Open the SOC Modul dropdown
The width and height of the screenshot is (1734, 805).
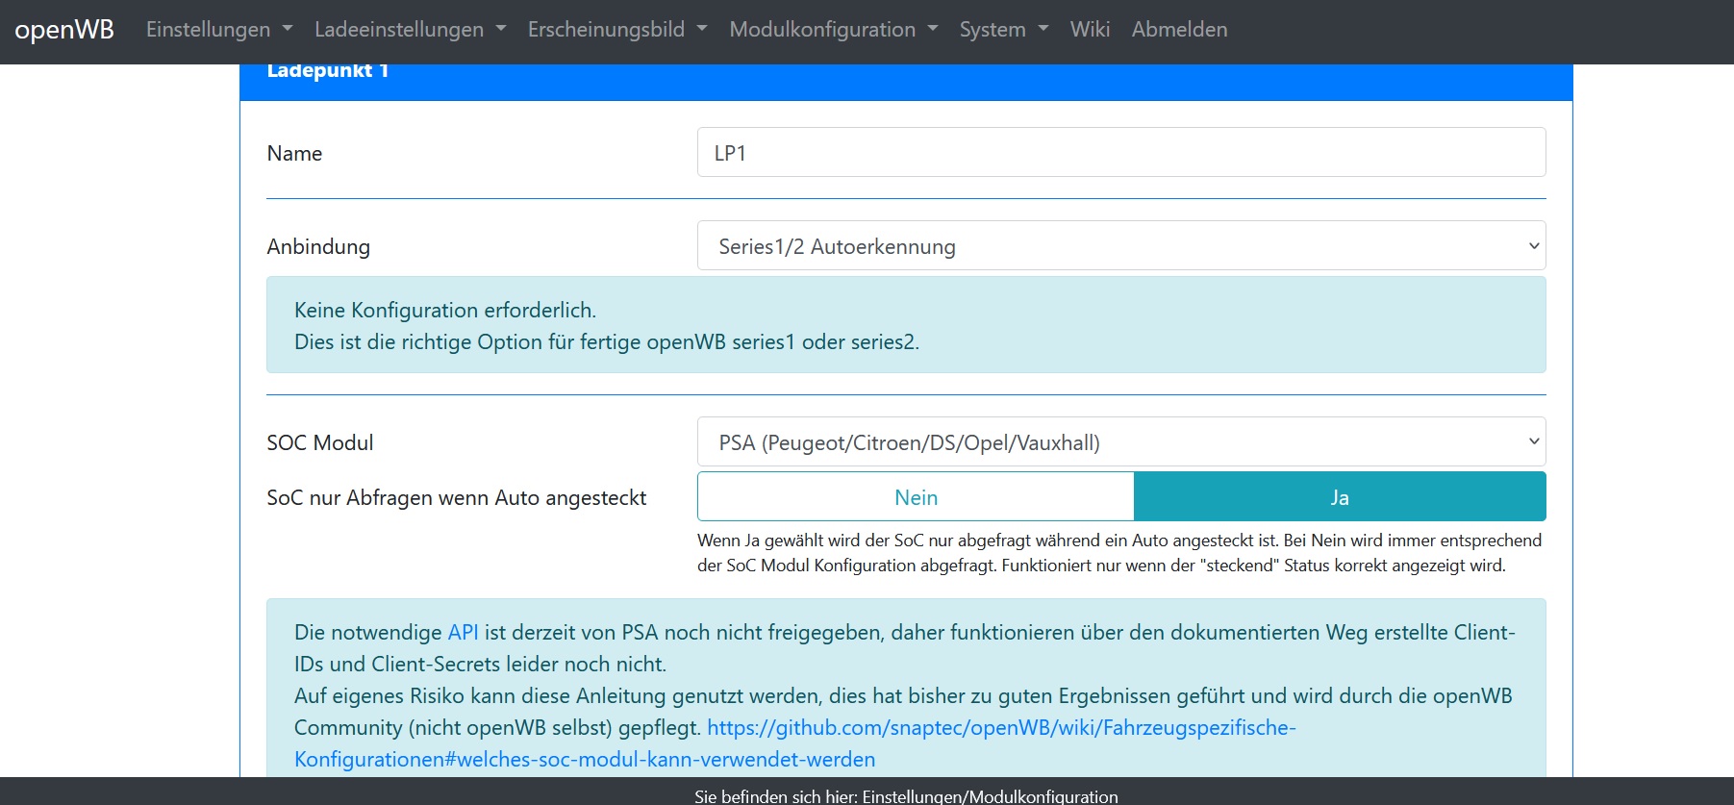pyautogui.click(x=1120, y=442)
